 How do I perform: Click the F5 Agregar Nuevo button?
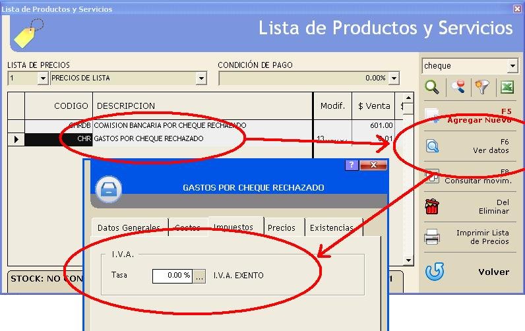tap(472, 116)
